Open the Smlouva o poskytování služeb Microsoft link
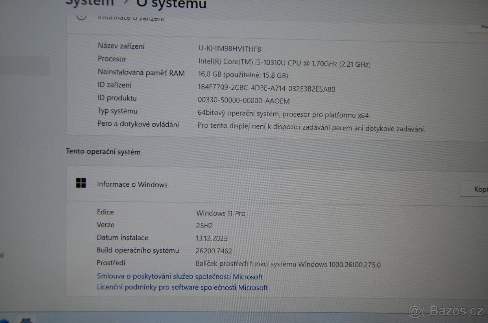488x323 pixels. 180,277
